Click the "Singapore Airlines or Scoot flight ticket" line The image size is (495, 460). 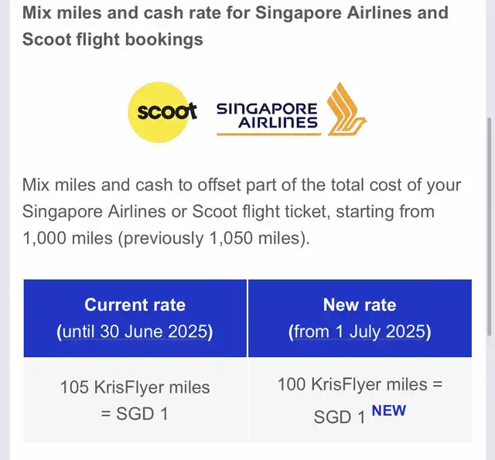coord(228,211)
